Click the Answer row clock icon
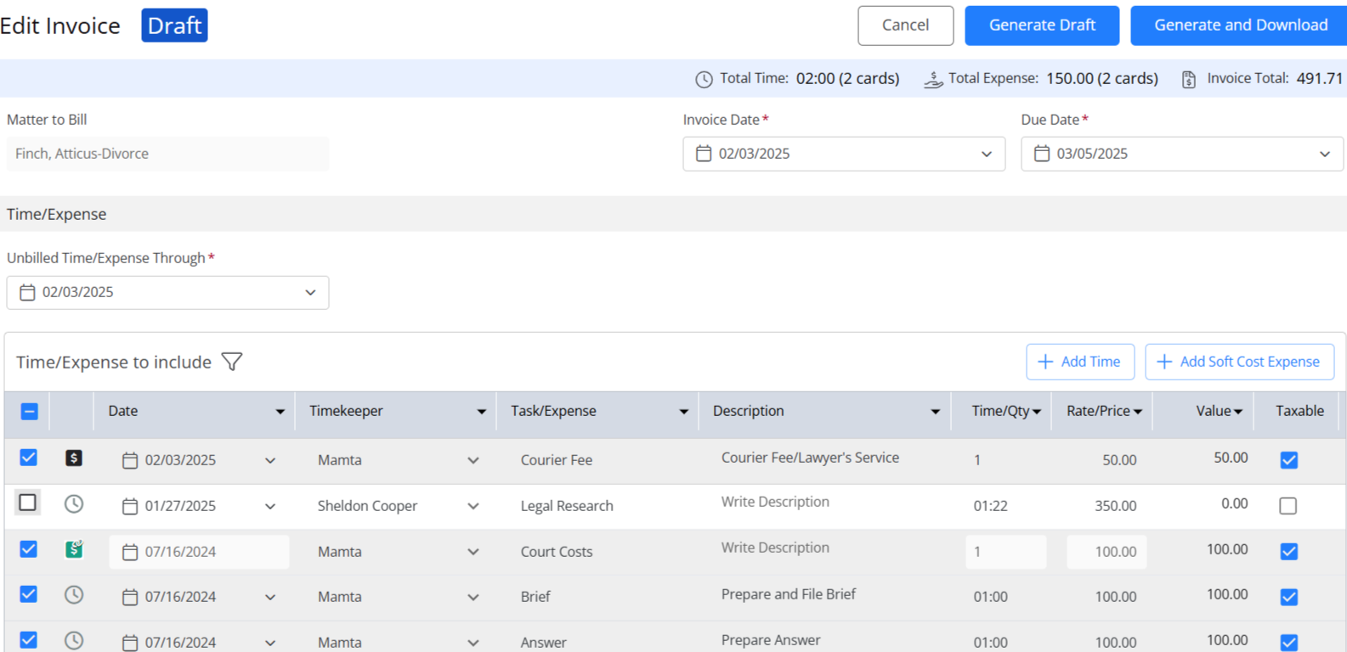The image size is (1347, 652). [74, 640]
